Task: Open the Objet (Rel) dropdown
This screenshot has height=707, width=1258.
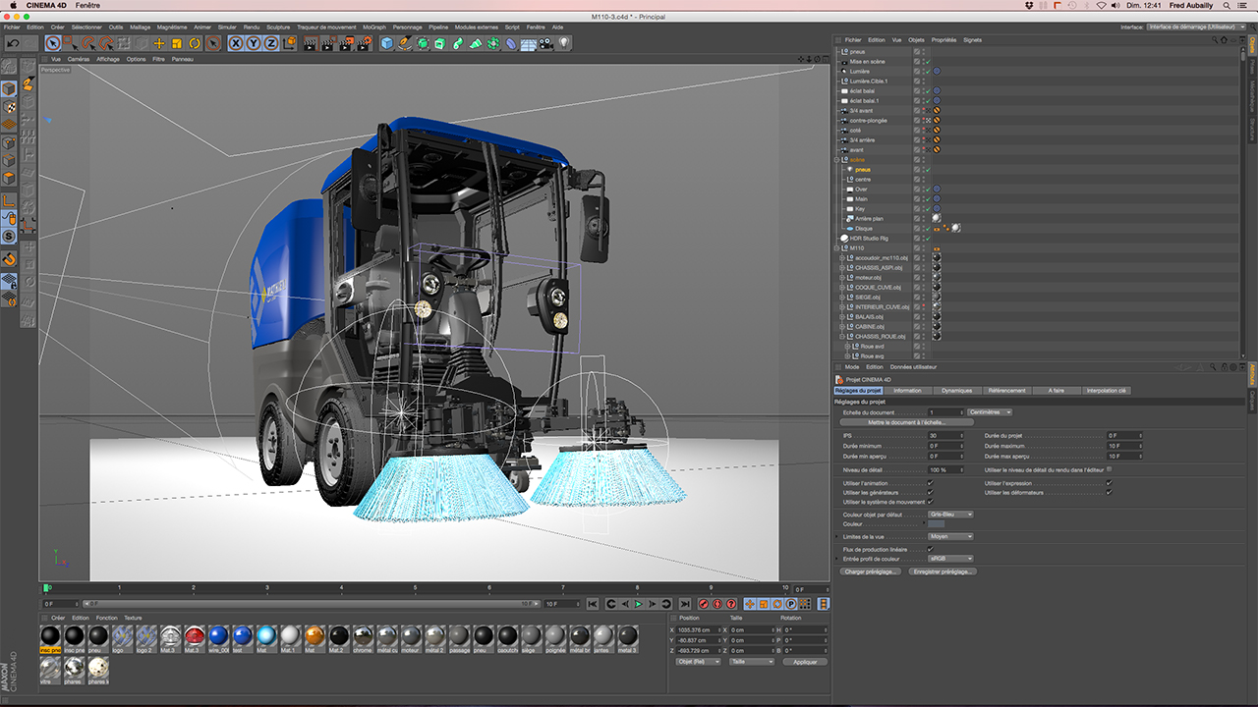Action: [699, 662]
